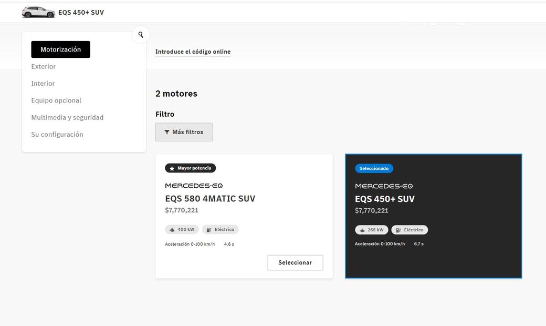Open the Interior section
This screenshot has width=546, height=326.
coord(43,84)
